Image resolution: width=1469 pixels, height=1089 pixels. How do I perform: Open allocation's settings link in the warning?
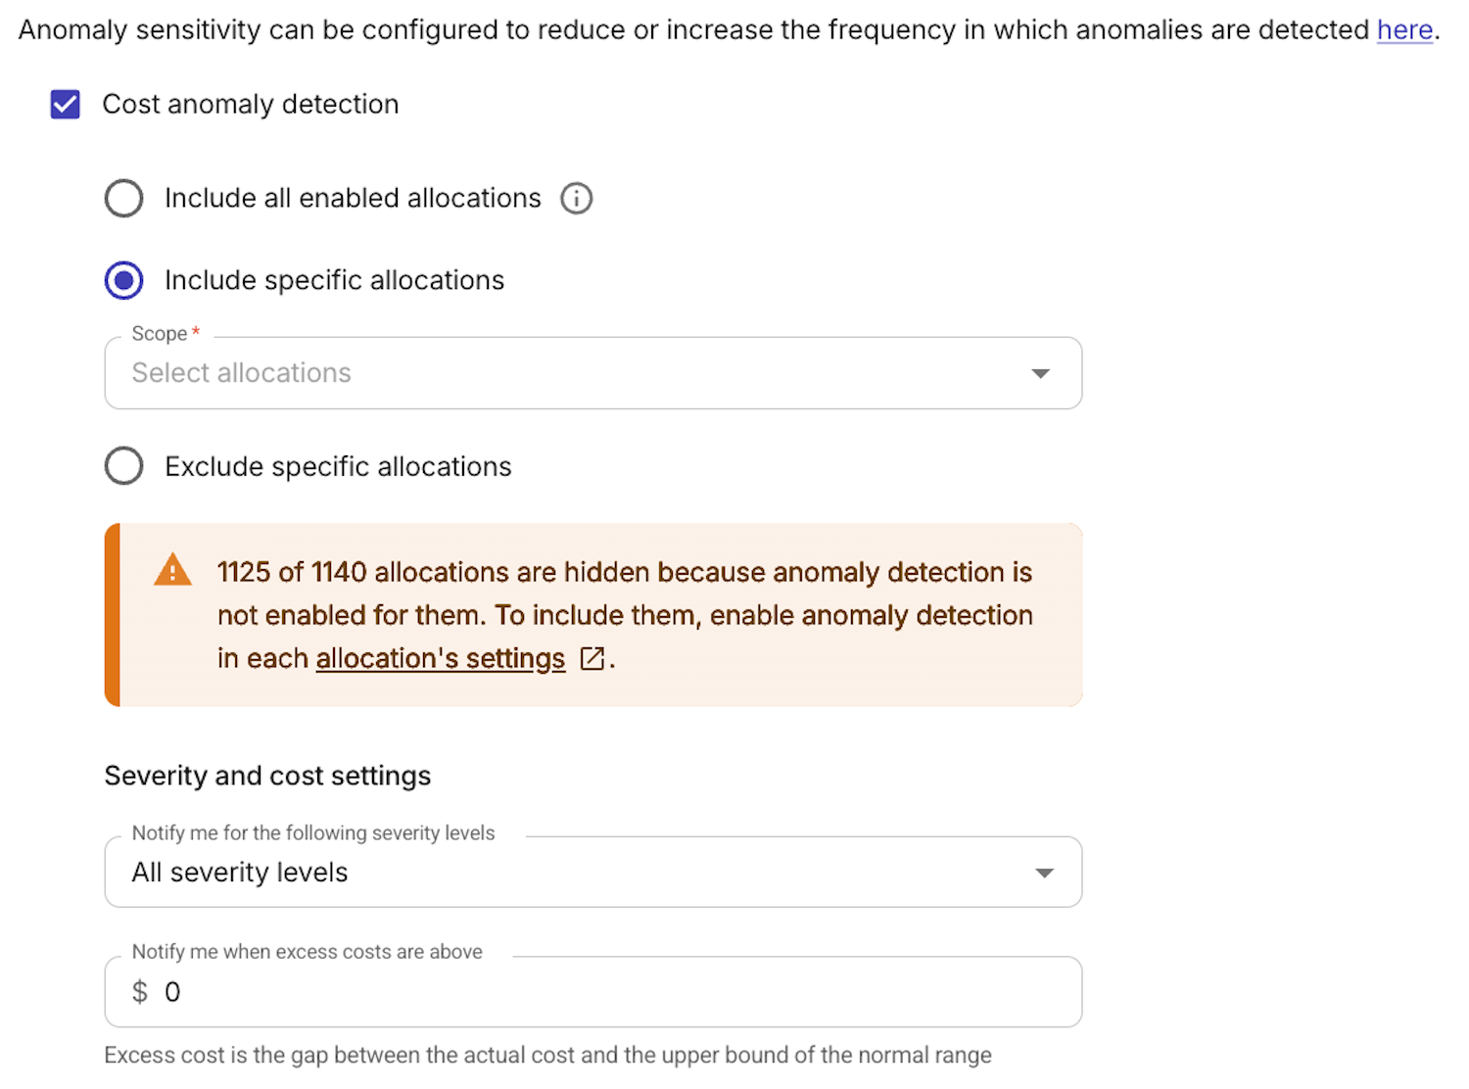tap(439, 658)
